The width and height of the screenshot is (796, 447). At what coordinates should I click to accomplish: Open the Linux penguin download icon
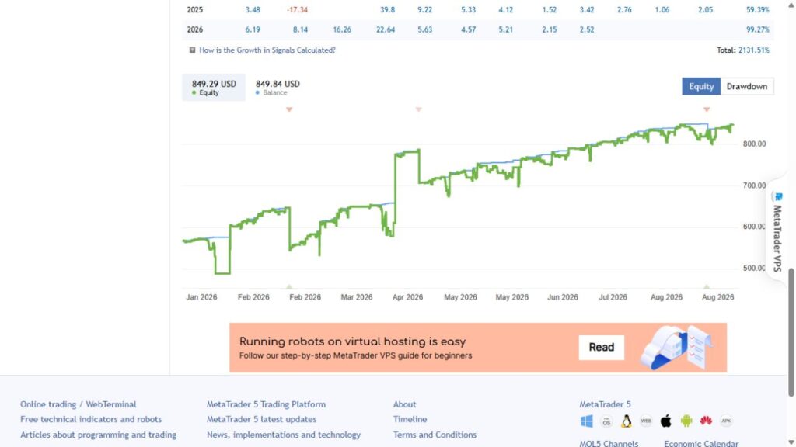click(626, 421)
